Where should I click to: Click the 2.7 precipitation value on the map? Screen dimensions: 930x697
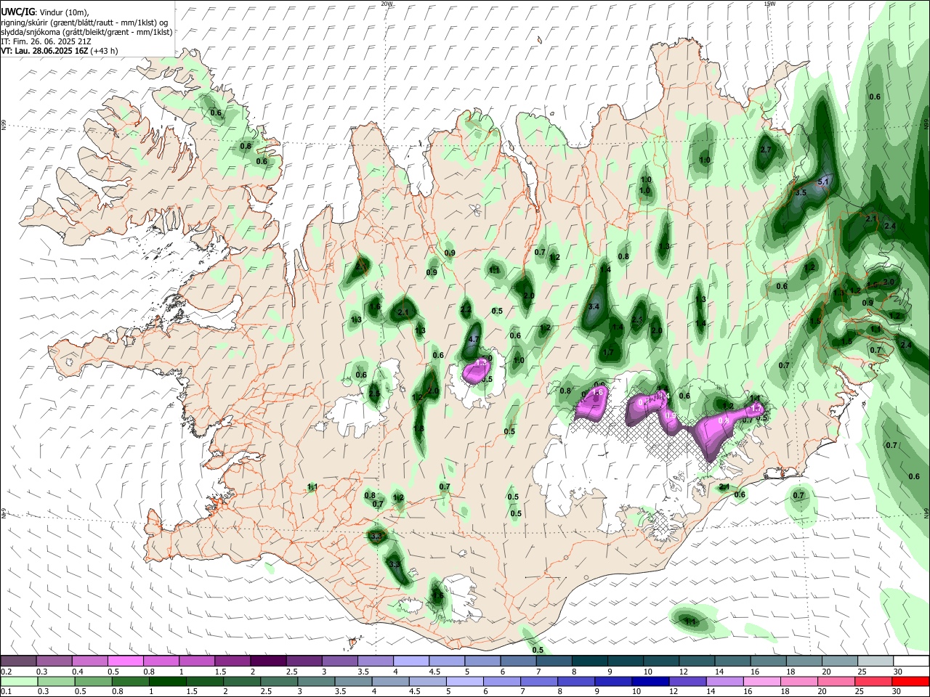pyautogui.click(x=765, y=150)
